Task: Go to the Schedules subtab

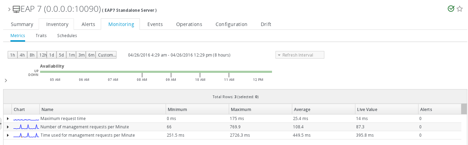Action: 67,36
